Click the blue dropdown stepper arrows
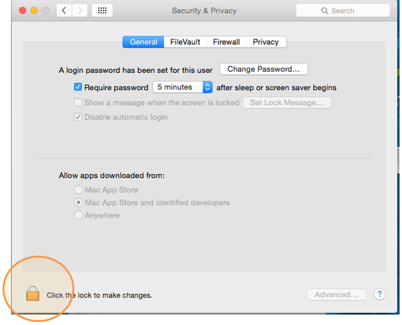This screenshot has width=402, height=325. [207, 87]
